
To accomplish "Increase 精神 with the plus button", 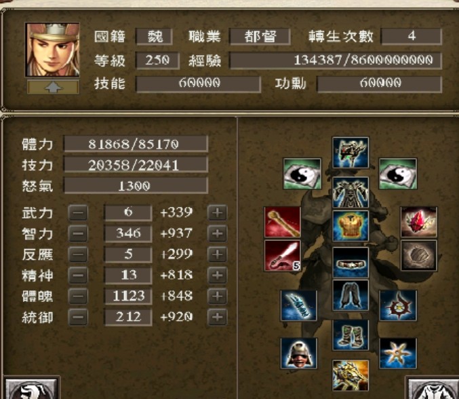I will pos(217,275).
